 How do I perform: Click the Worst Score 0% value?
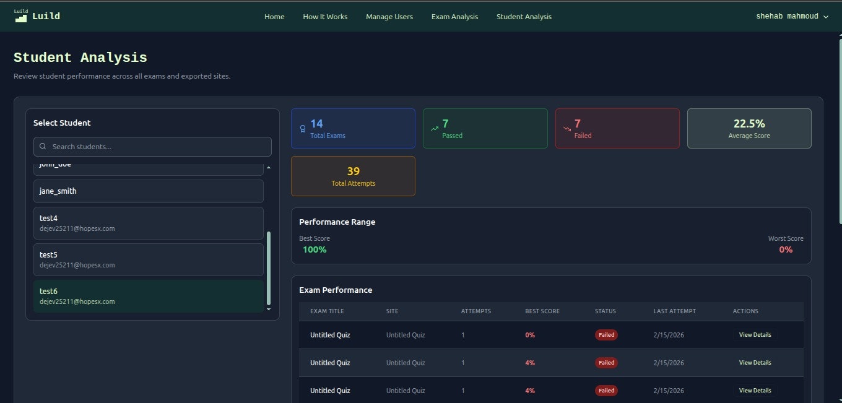click(786, 249)
